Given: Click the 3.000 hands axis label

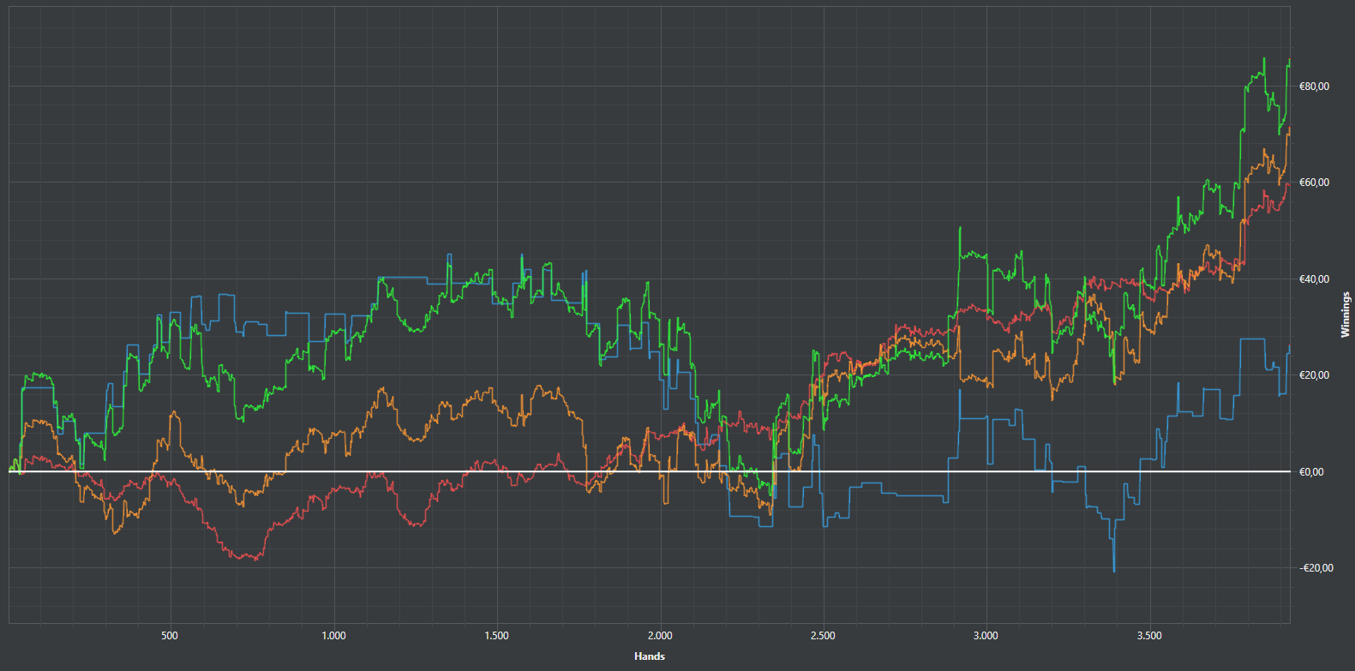Looking at the screenshot, I should point(986,636).
